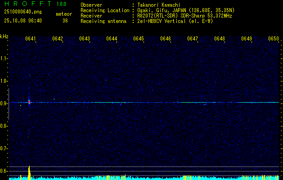Click the Receiving antenna label

tap(103, 21)
